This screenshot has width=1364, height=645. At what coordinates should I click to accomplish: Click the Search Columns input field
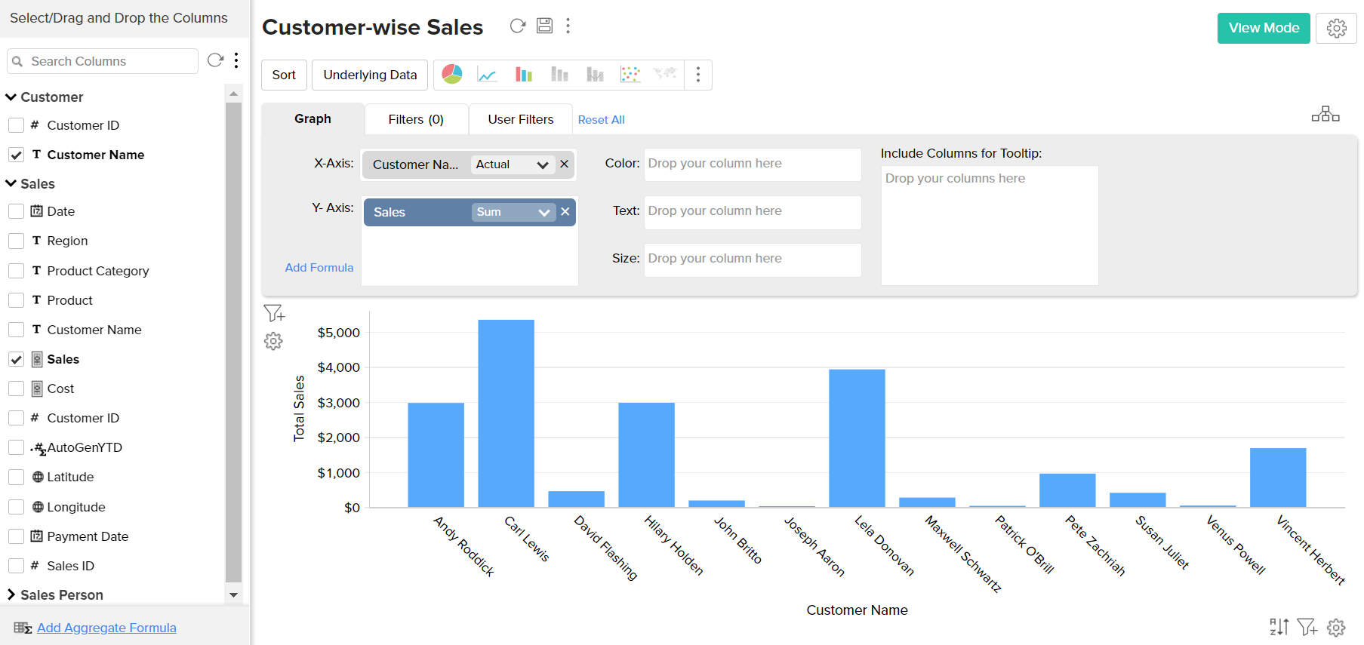(110, 61)
